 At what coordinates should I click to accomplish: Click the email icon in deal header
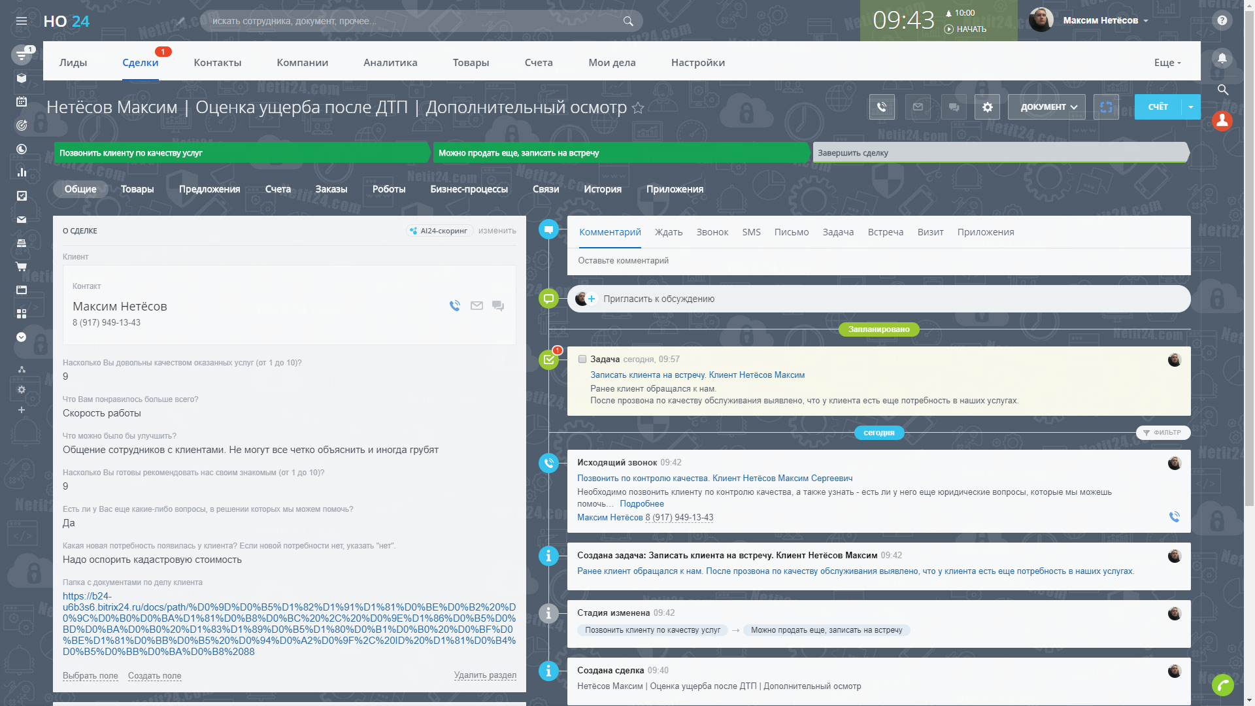(x=918, y=107)
